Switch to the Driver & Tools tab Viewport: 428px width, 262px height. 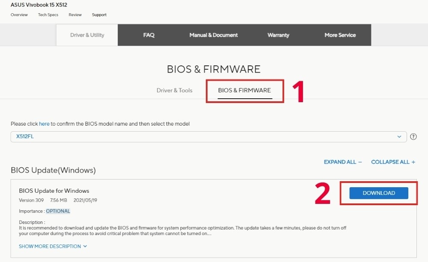point(175,90)
